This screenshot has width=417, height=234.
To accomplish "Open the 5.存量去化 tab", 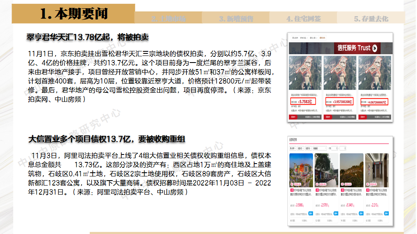I will (371, 19).
